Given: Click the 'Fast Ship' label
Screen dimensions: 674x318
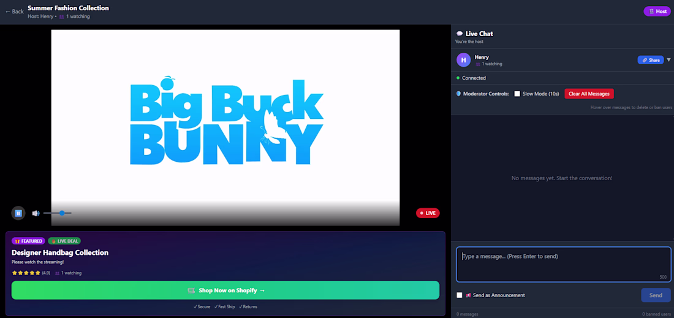Looking at the screenshot, I should tap(225, 307).
